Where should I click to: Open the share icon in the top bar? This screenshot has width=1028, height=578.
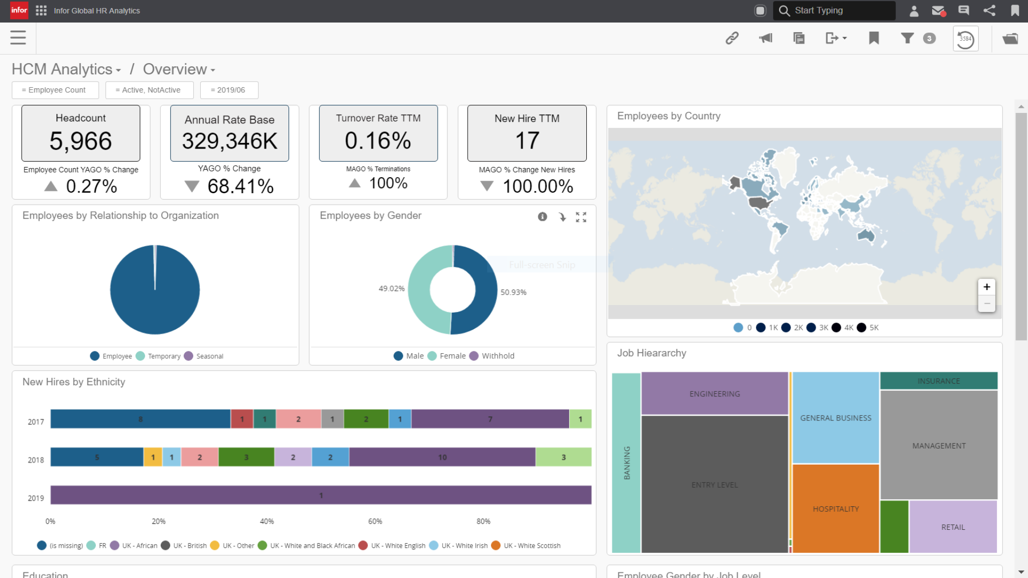(989, 11)
